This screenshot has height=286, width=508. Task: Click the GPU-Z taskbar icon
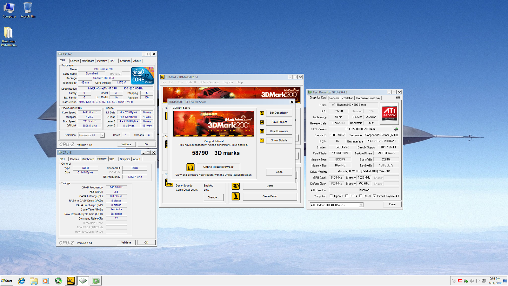pyautogui.click(x=96, y=281)
